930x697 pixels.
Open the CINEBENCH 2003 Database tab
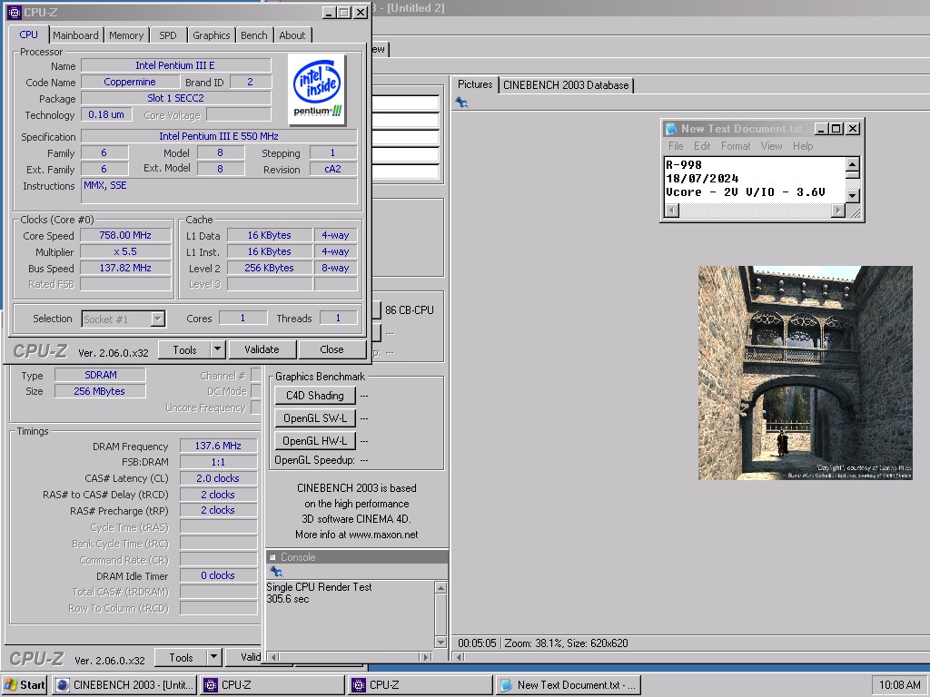(566, 84)
